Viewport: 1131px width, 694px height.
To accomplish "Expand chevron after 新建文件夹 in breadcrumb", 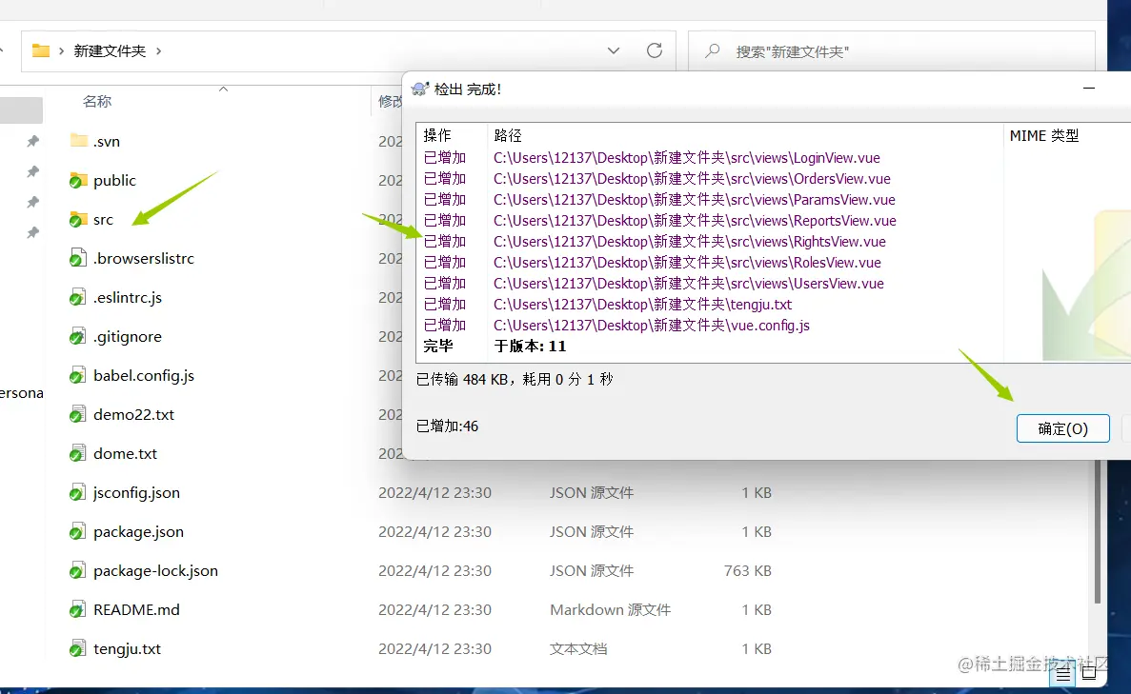I will pyautogui.click(x=159, y=51).
